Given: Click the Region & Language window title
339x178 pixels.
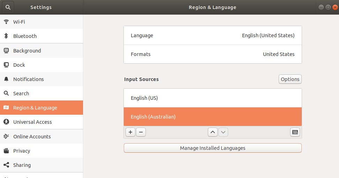Looking at the screenshot, I should [212, 7].
